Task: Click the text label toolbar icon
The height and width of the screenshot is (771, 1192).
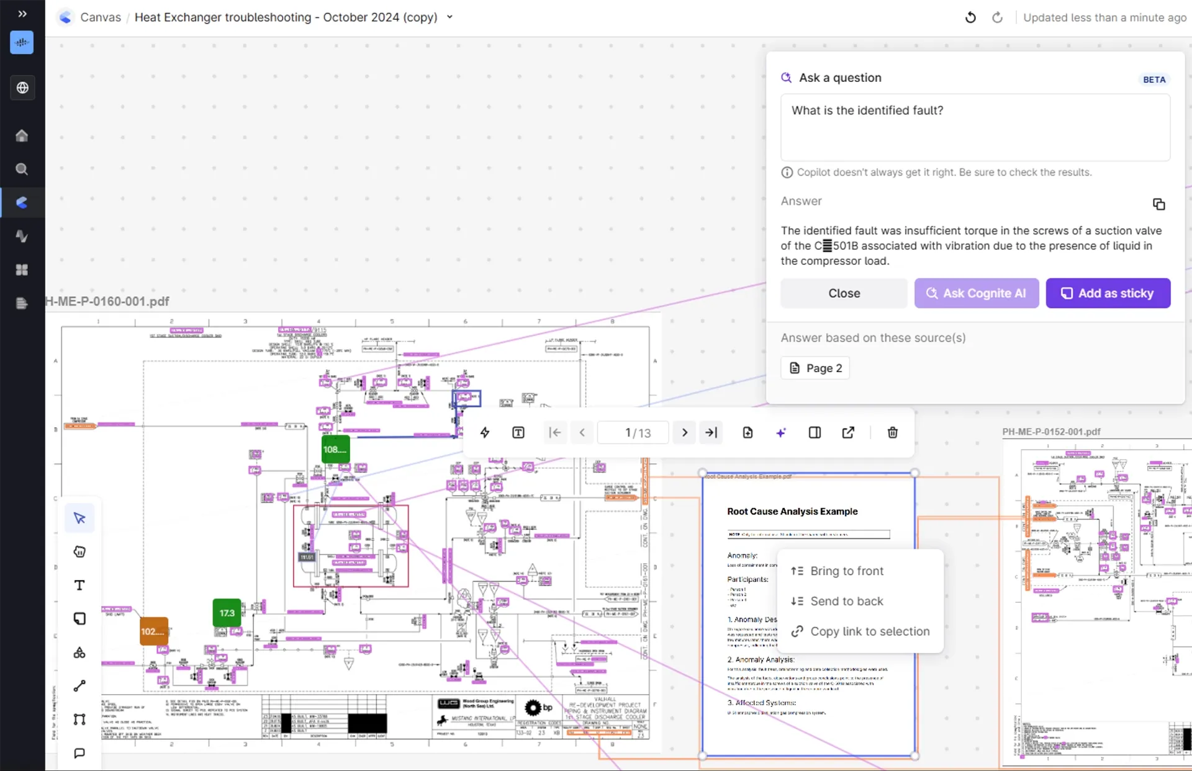Action: 518,433
